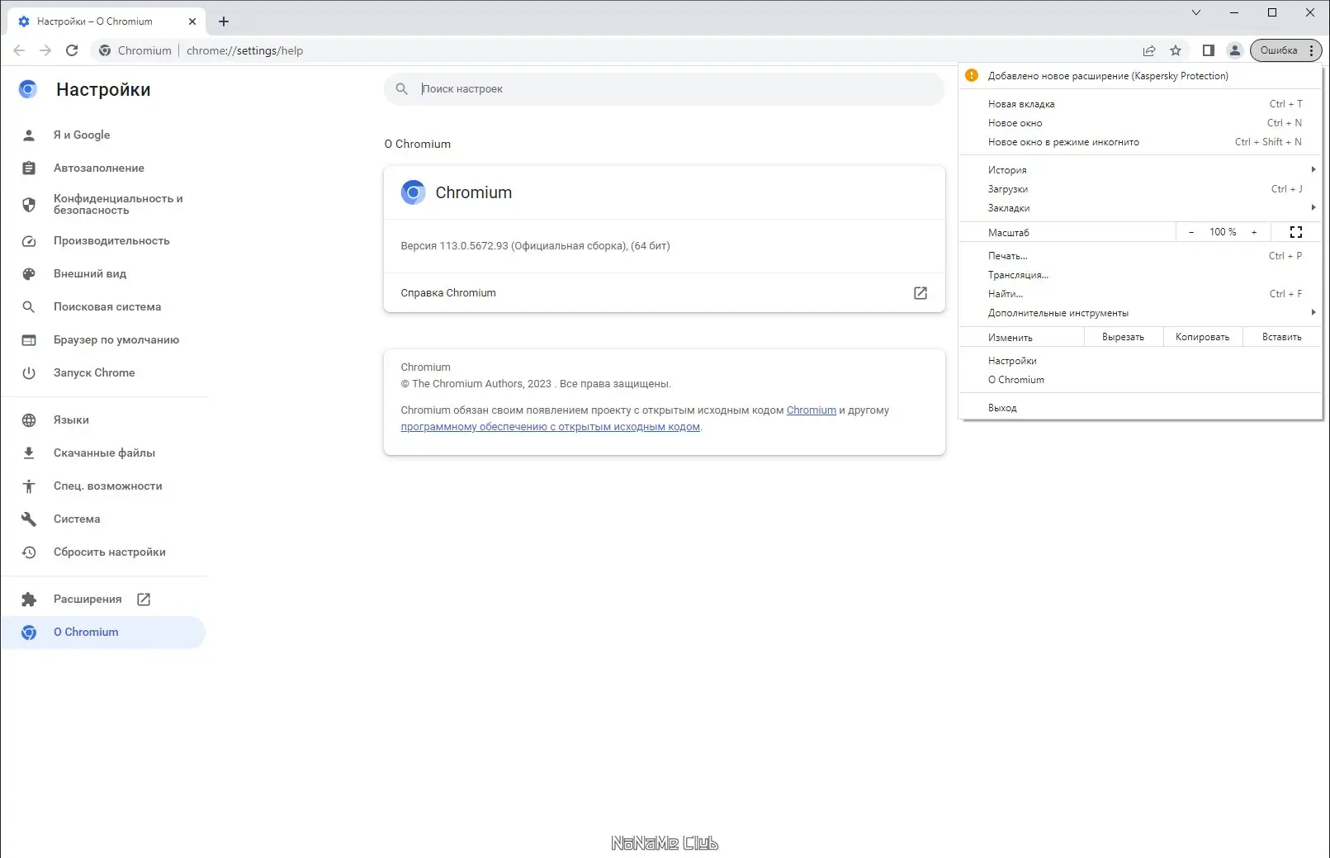Enter fullscreen mode via the menu icon
Screen dimensions: 1330x858
(1296, 232)
